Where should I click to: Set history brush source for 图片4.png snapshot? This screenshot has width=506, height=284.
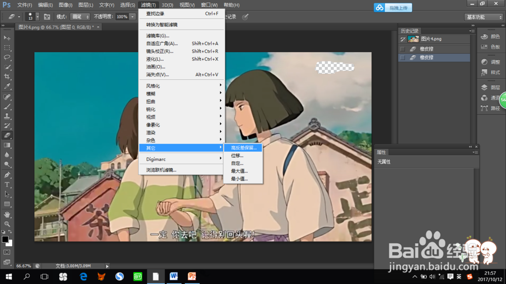pos(402,39)
